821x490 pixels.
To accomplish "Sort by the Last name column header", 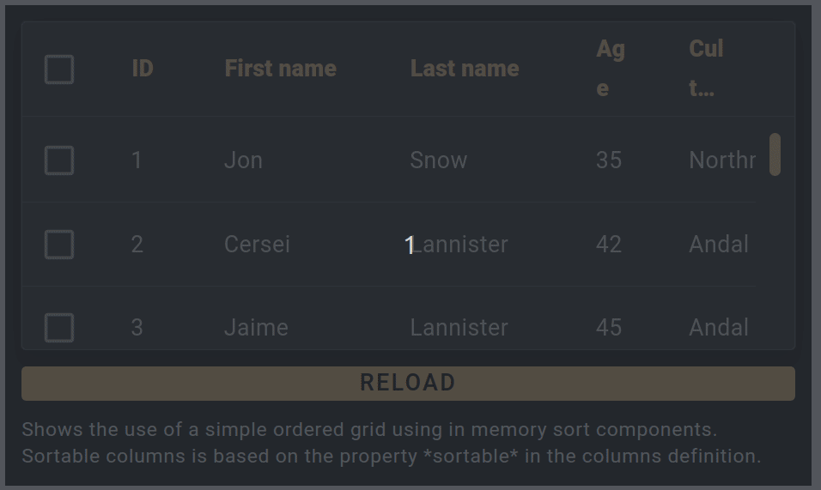I will coord(465,69).
